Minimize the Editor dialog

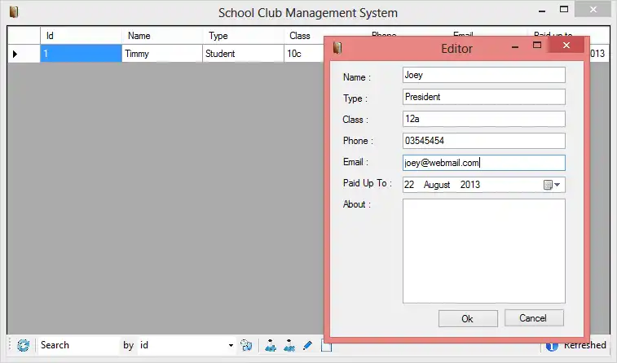[514, 46]
